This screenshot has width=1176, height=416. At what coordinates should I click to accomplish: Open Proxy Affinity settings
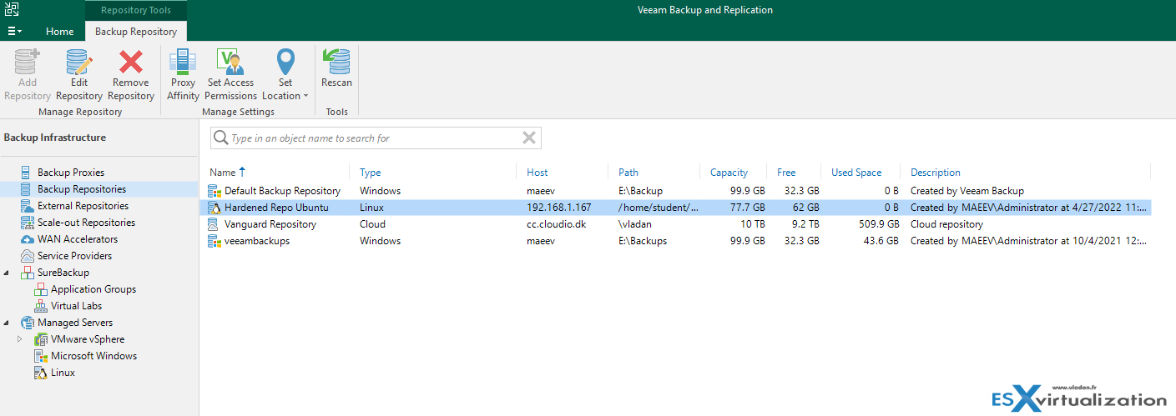tap(183, 74)
